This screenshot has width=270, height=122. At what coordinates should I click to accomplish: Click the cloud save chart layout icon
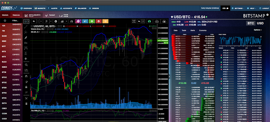click(164, 21)
